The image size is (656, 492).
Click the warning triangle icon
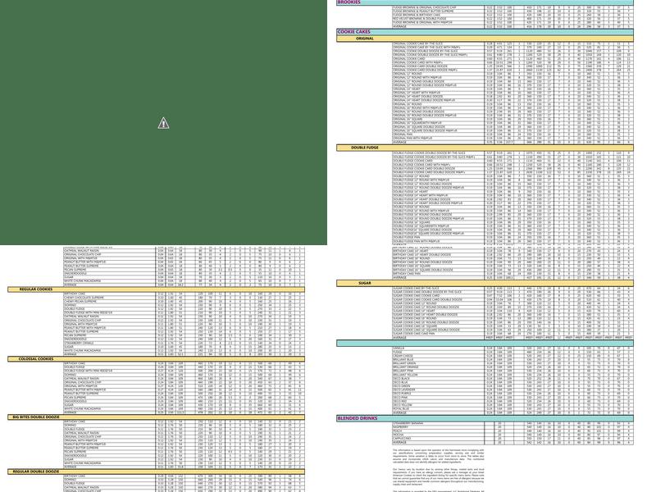tap(164, 124)
